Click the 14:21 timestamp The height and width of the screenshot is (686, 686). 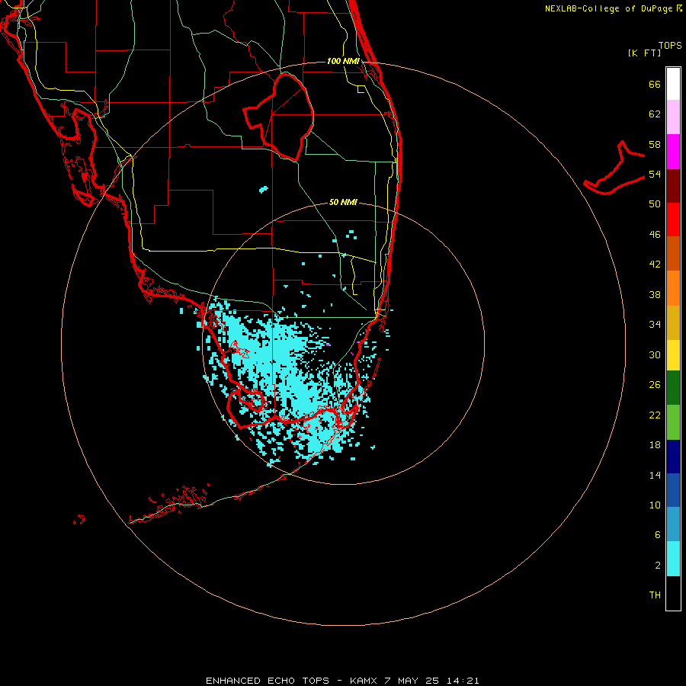(x=463, y=681)
